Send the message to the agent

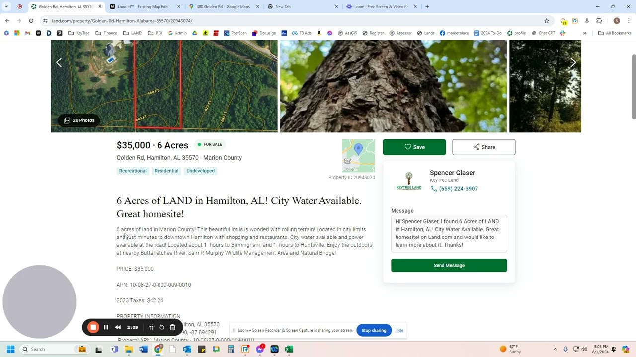[x=449, y=266]
